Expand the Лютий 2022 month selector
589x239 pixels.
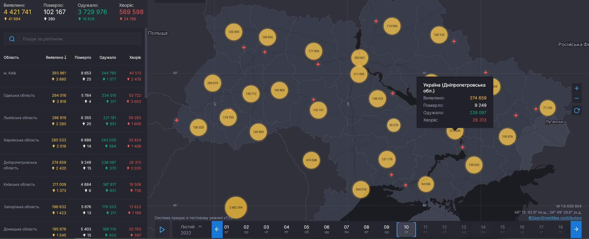(x=191, y=230)
